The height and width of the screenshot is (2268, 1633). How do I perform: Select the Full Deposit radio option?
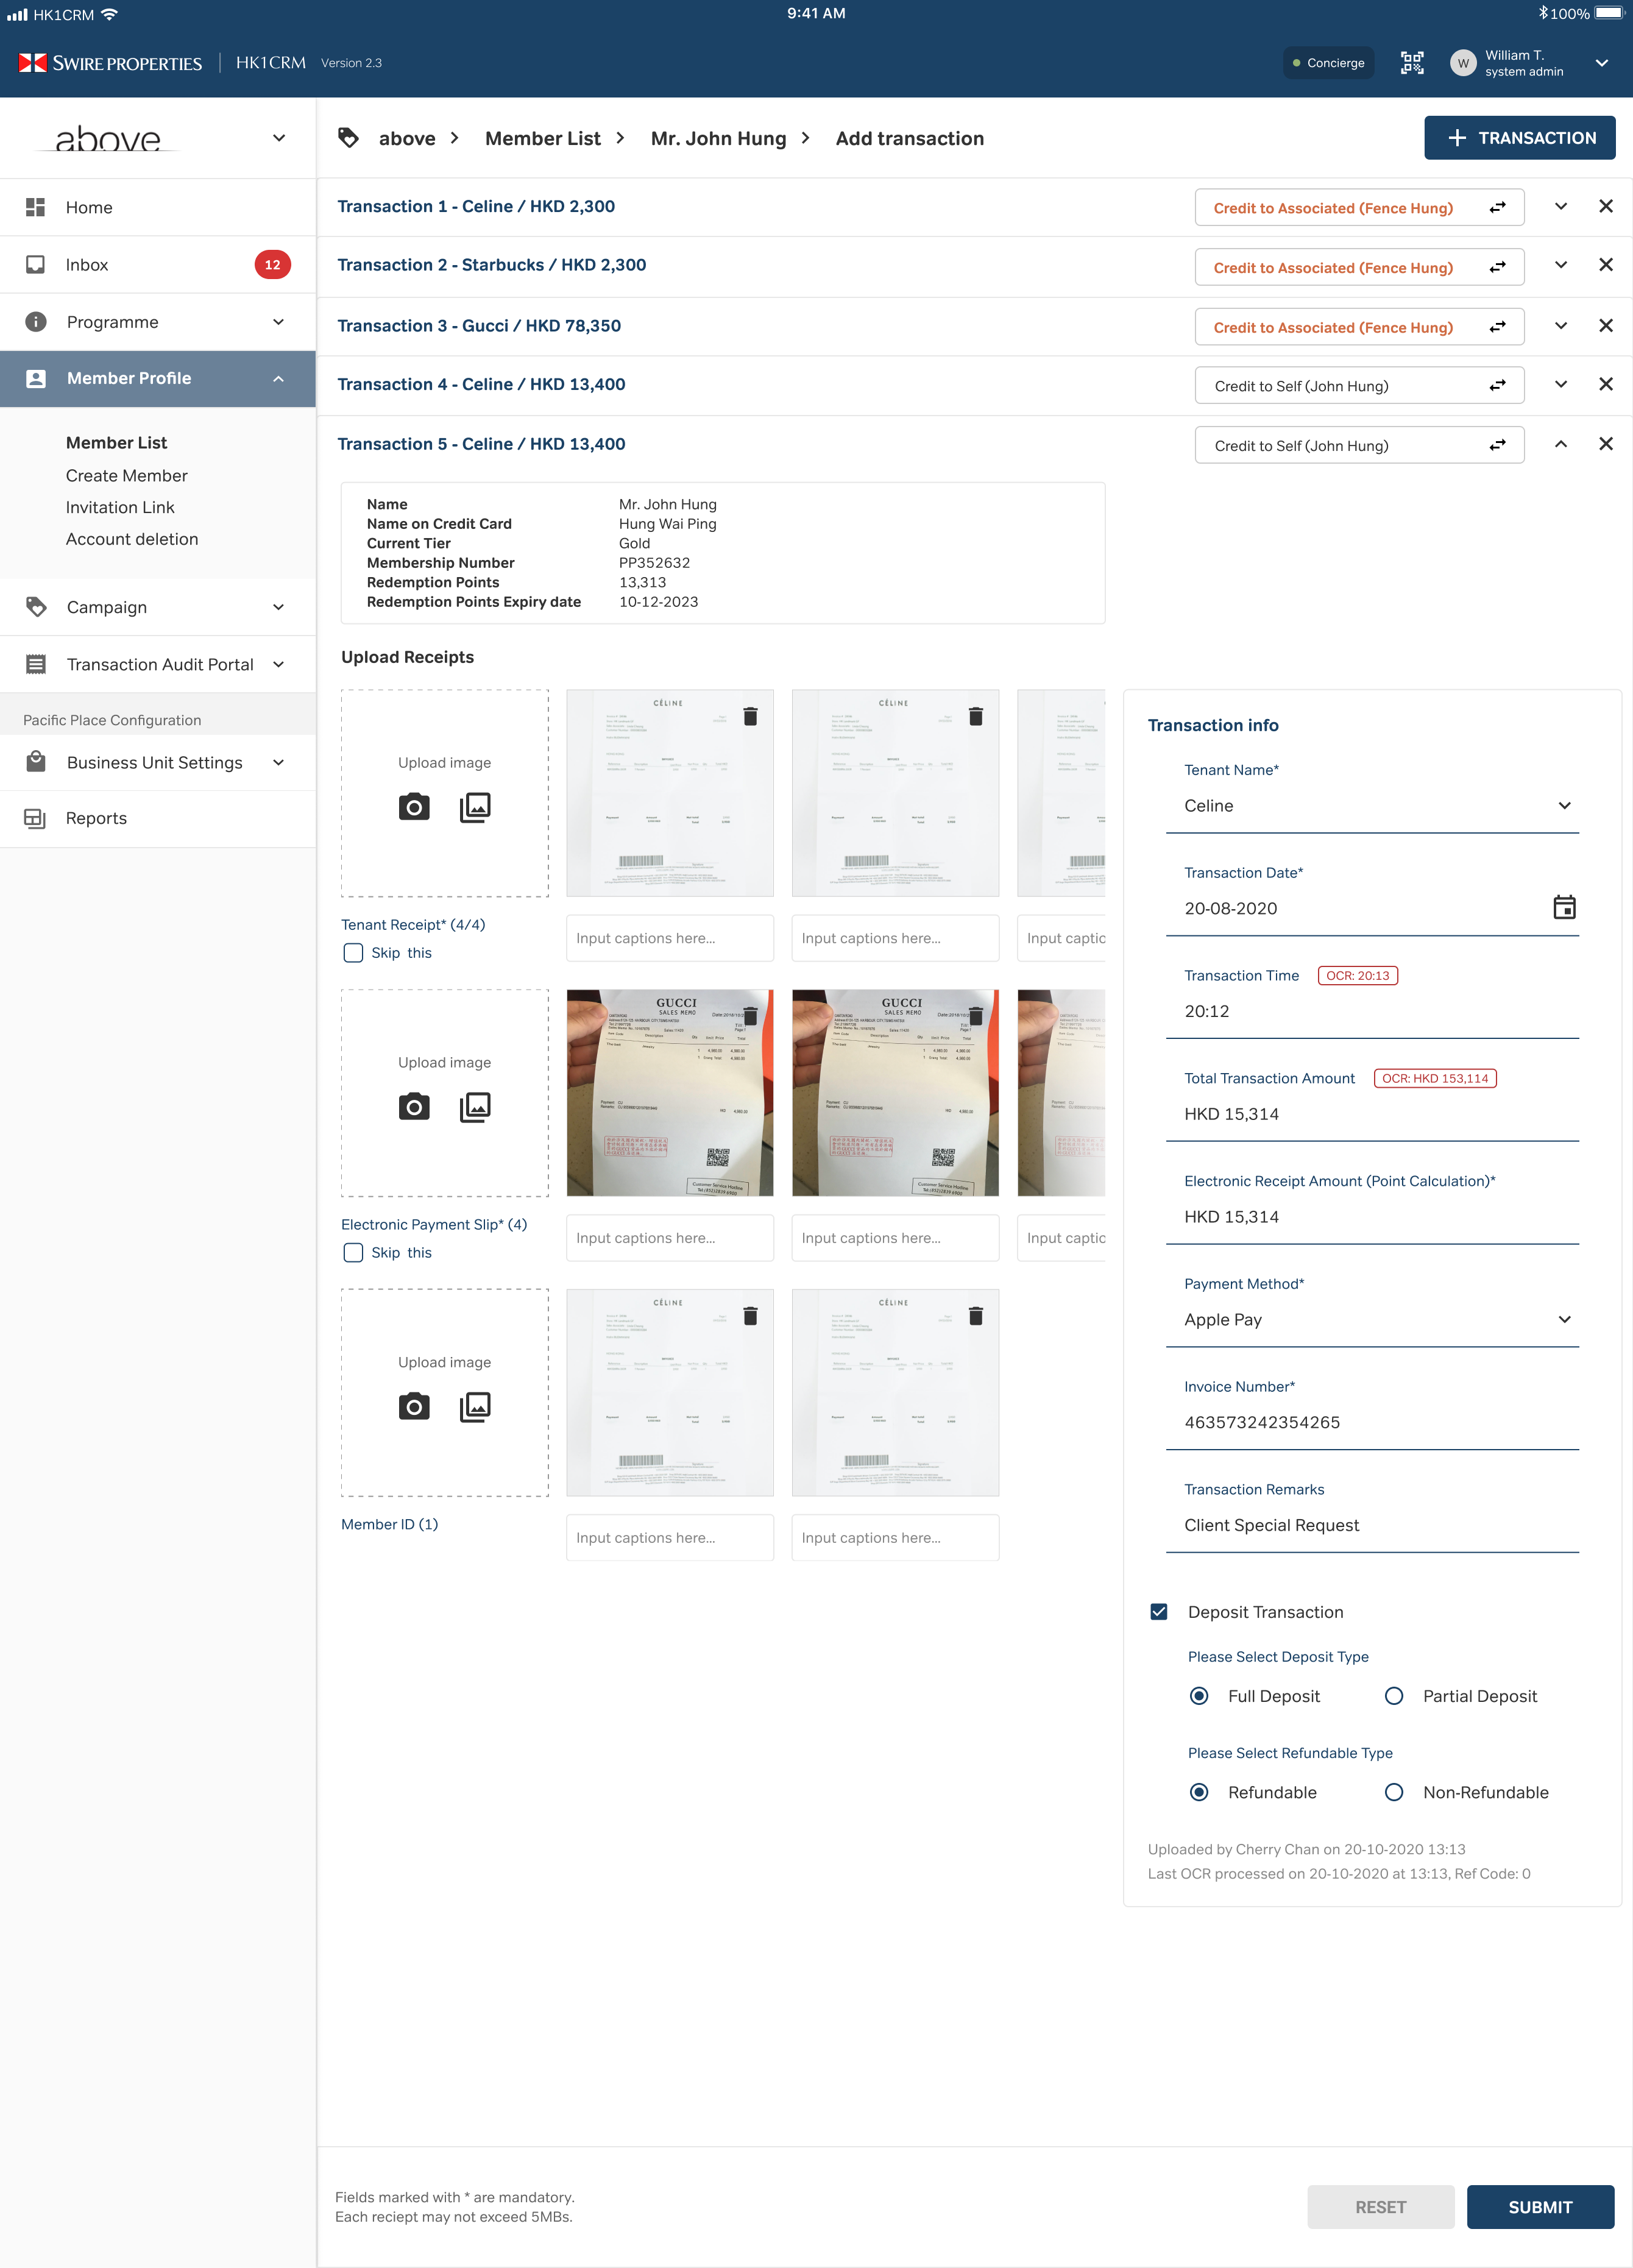click(x=1199, y=1696)
